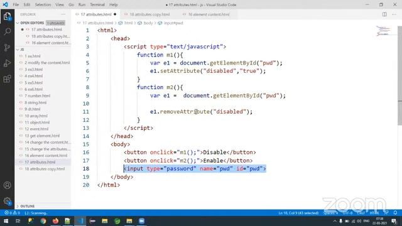Click the VS Code logo icon
The height and width of the screenshot is (226, 402).
[5, 4]
